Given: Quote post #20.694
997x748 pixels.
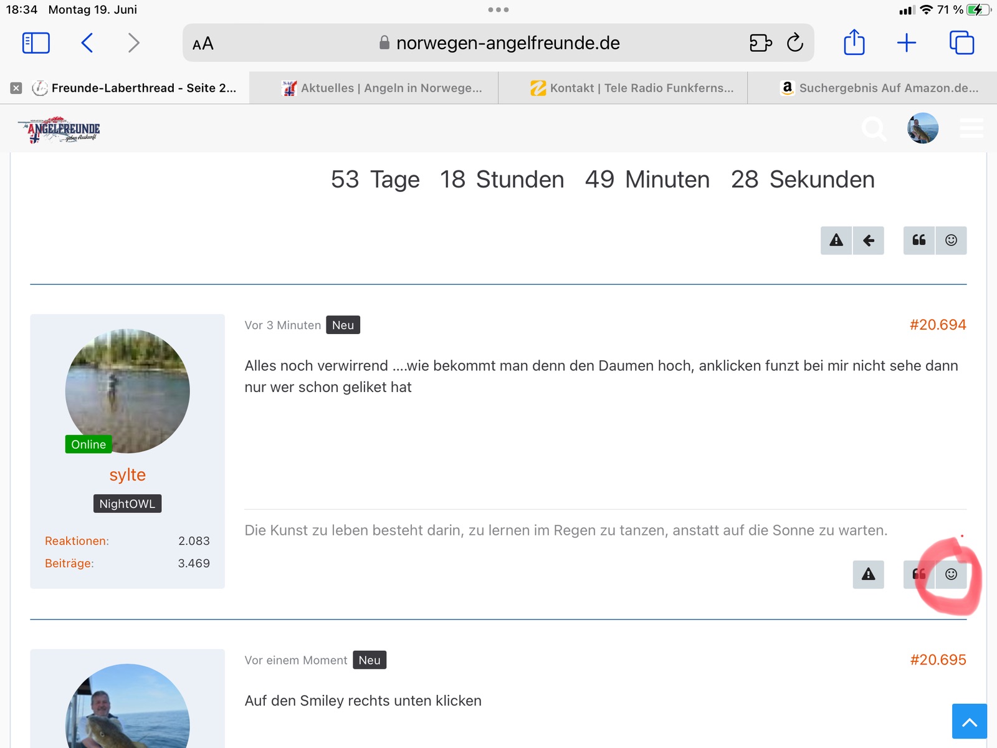Looking at the screenshot, I should coord(918,574).
